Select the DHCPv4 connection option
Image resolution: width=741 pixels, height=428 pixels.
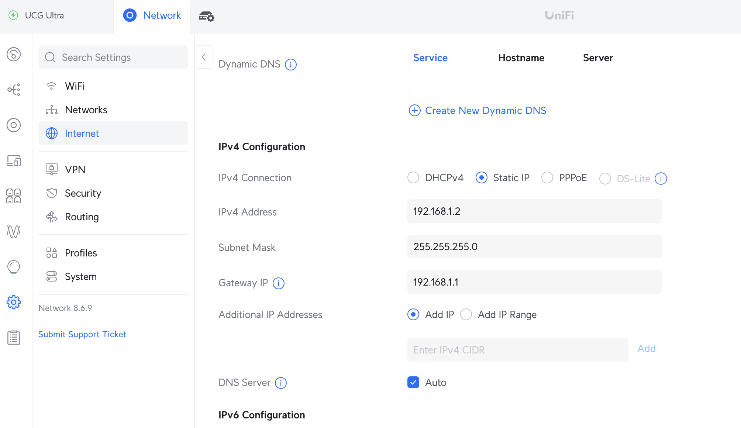(413, 178)
